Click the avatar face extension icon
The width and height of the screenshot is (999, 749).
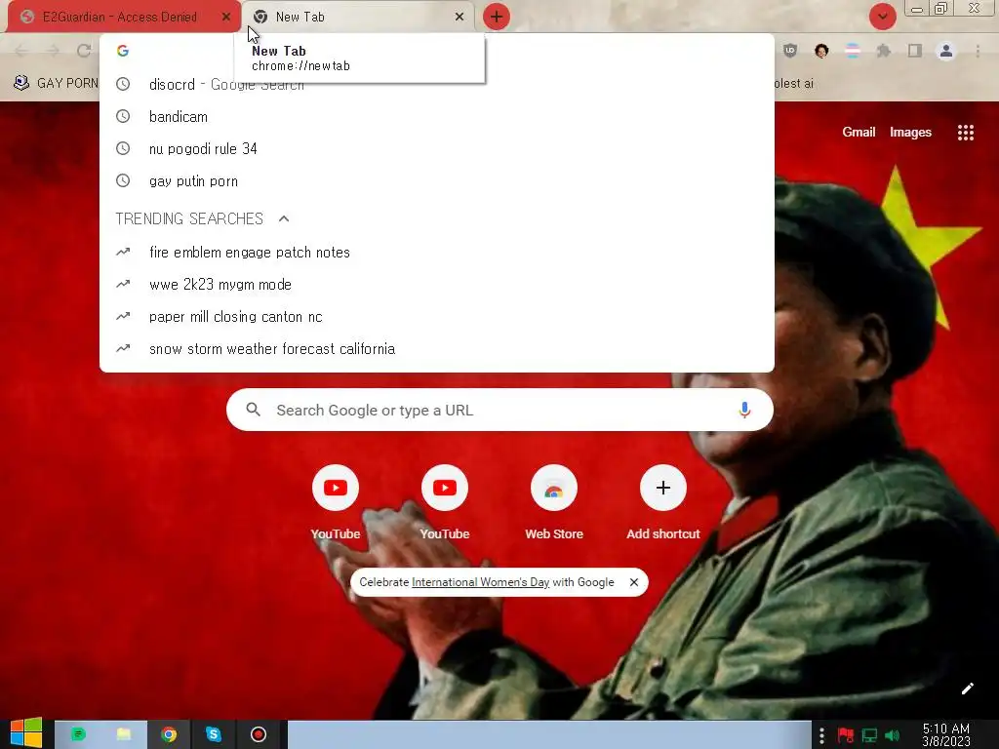click(x=821, y=51)
